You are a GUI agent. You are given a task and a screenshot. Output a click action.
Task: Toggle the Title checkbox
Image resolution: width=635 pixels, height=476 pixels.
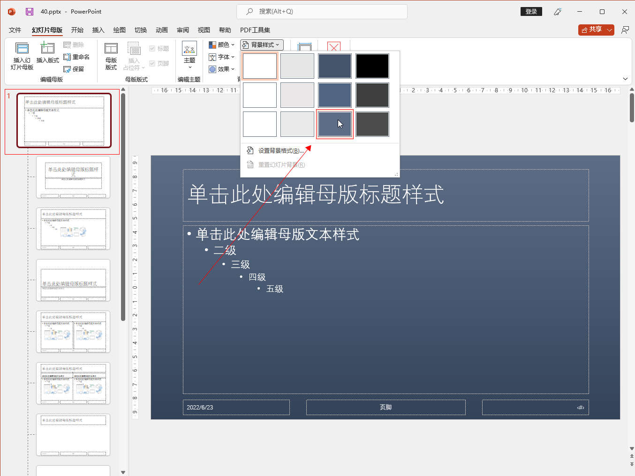152,49
